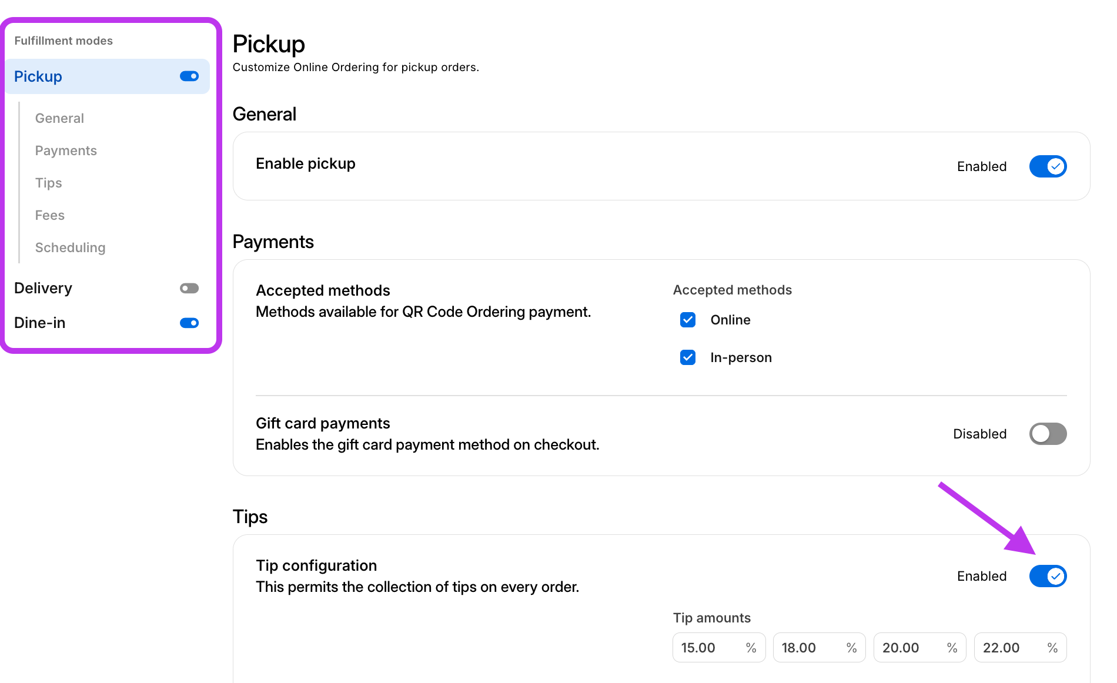The height and width of the screenshot is (683, 1117).
Task: Open the Dine-in fulfillment mode
Action: click(39, 323)
